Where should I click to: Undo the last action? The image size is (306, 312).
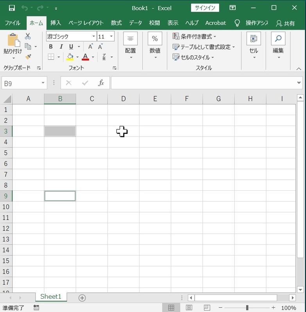[x=25, y=8]
